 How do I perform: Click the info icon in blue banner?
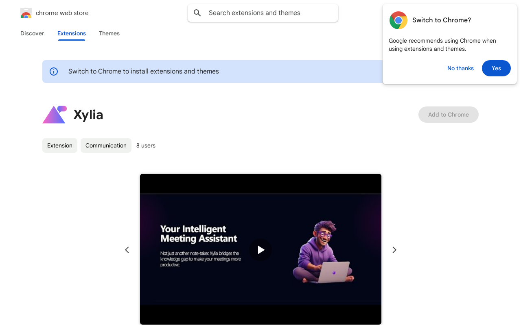[54, 71]
